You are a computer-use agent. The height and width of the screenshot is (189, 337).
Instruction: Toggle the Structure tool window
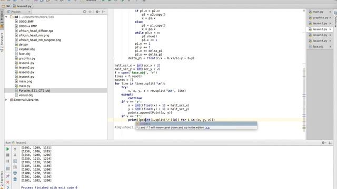click(2, 42)
